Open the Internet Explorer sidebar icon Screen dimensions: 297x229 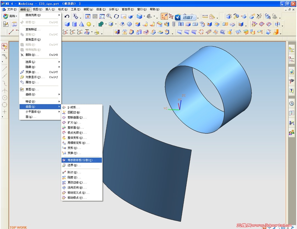click(x=292, y=71)
